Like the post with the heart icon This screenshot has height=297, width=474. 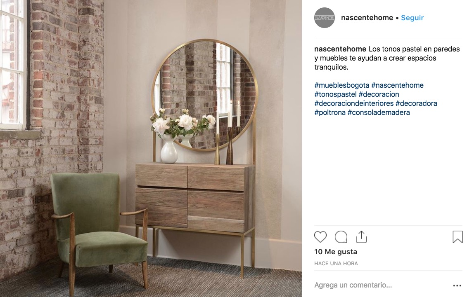click(x=320, y=237)
